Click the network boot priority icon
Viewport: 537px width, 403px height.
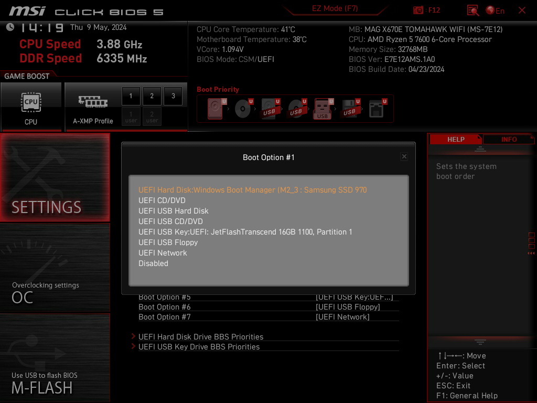click(x=378, y=109)
